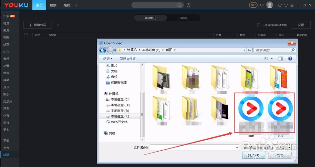Viewport: 315px width, 167px height.
Task: Refresh the folder address bar
Action: point(249,50)
